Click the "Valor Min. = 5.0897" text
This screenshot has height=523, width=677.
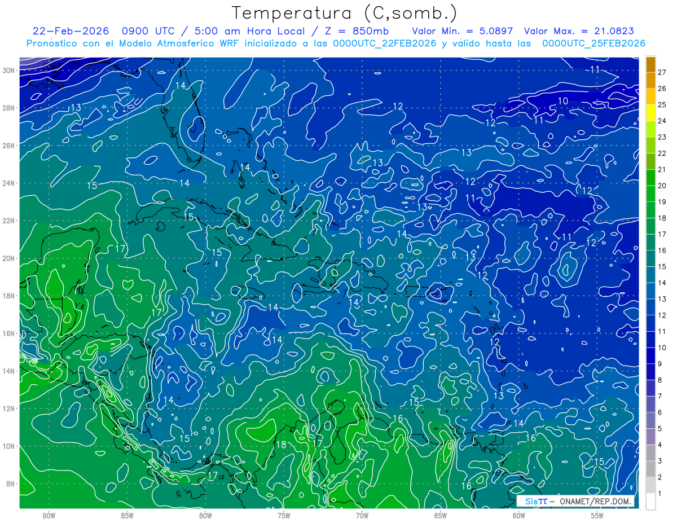pyautogui.click(x=463, y=31)
